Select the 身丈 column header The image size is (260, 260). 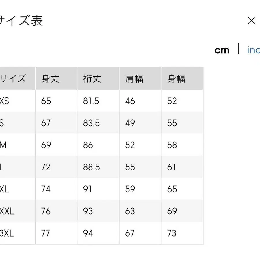point(50,79)
